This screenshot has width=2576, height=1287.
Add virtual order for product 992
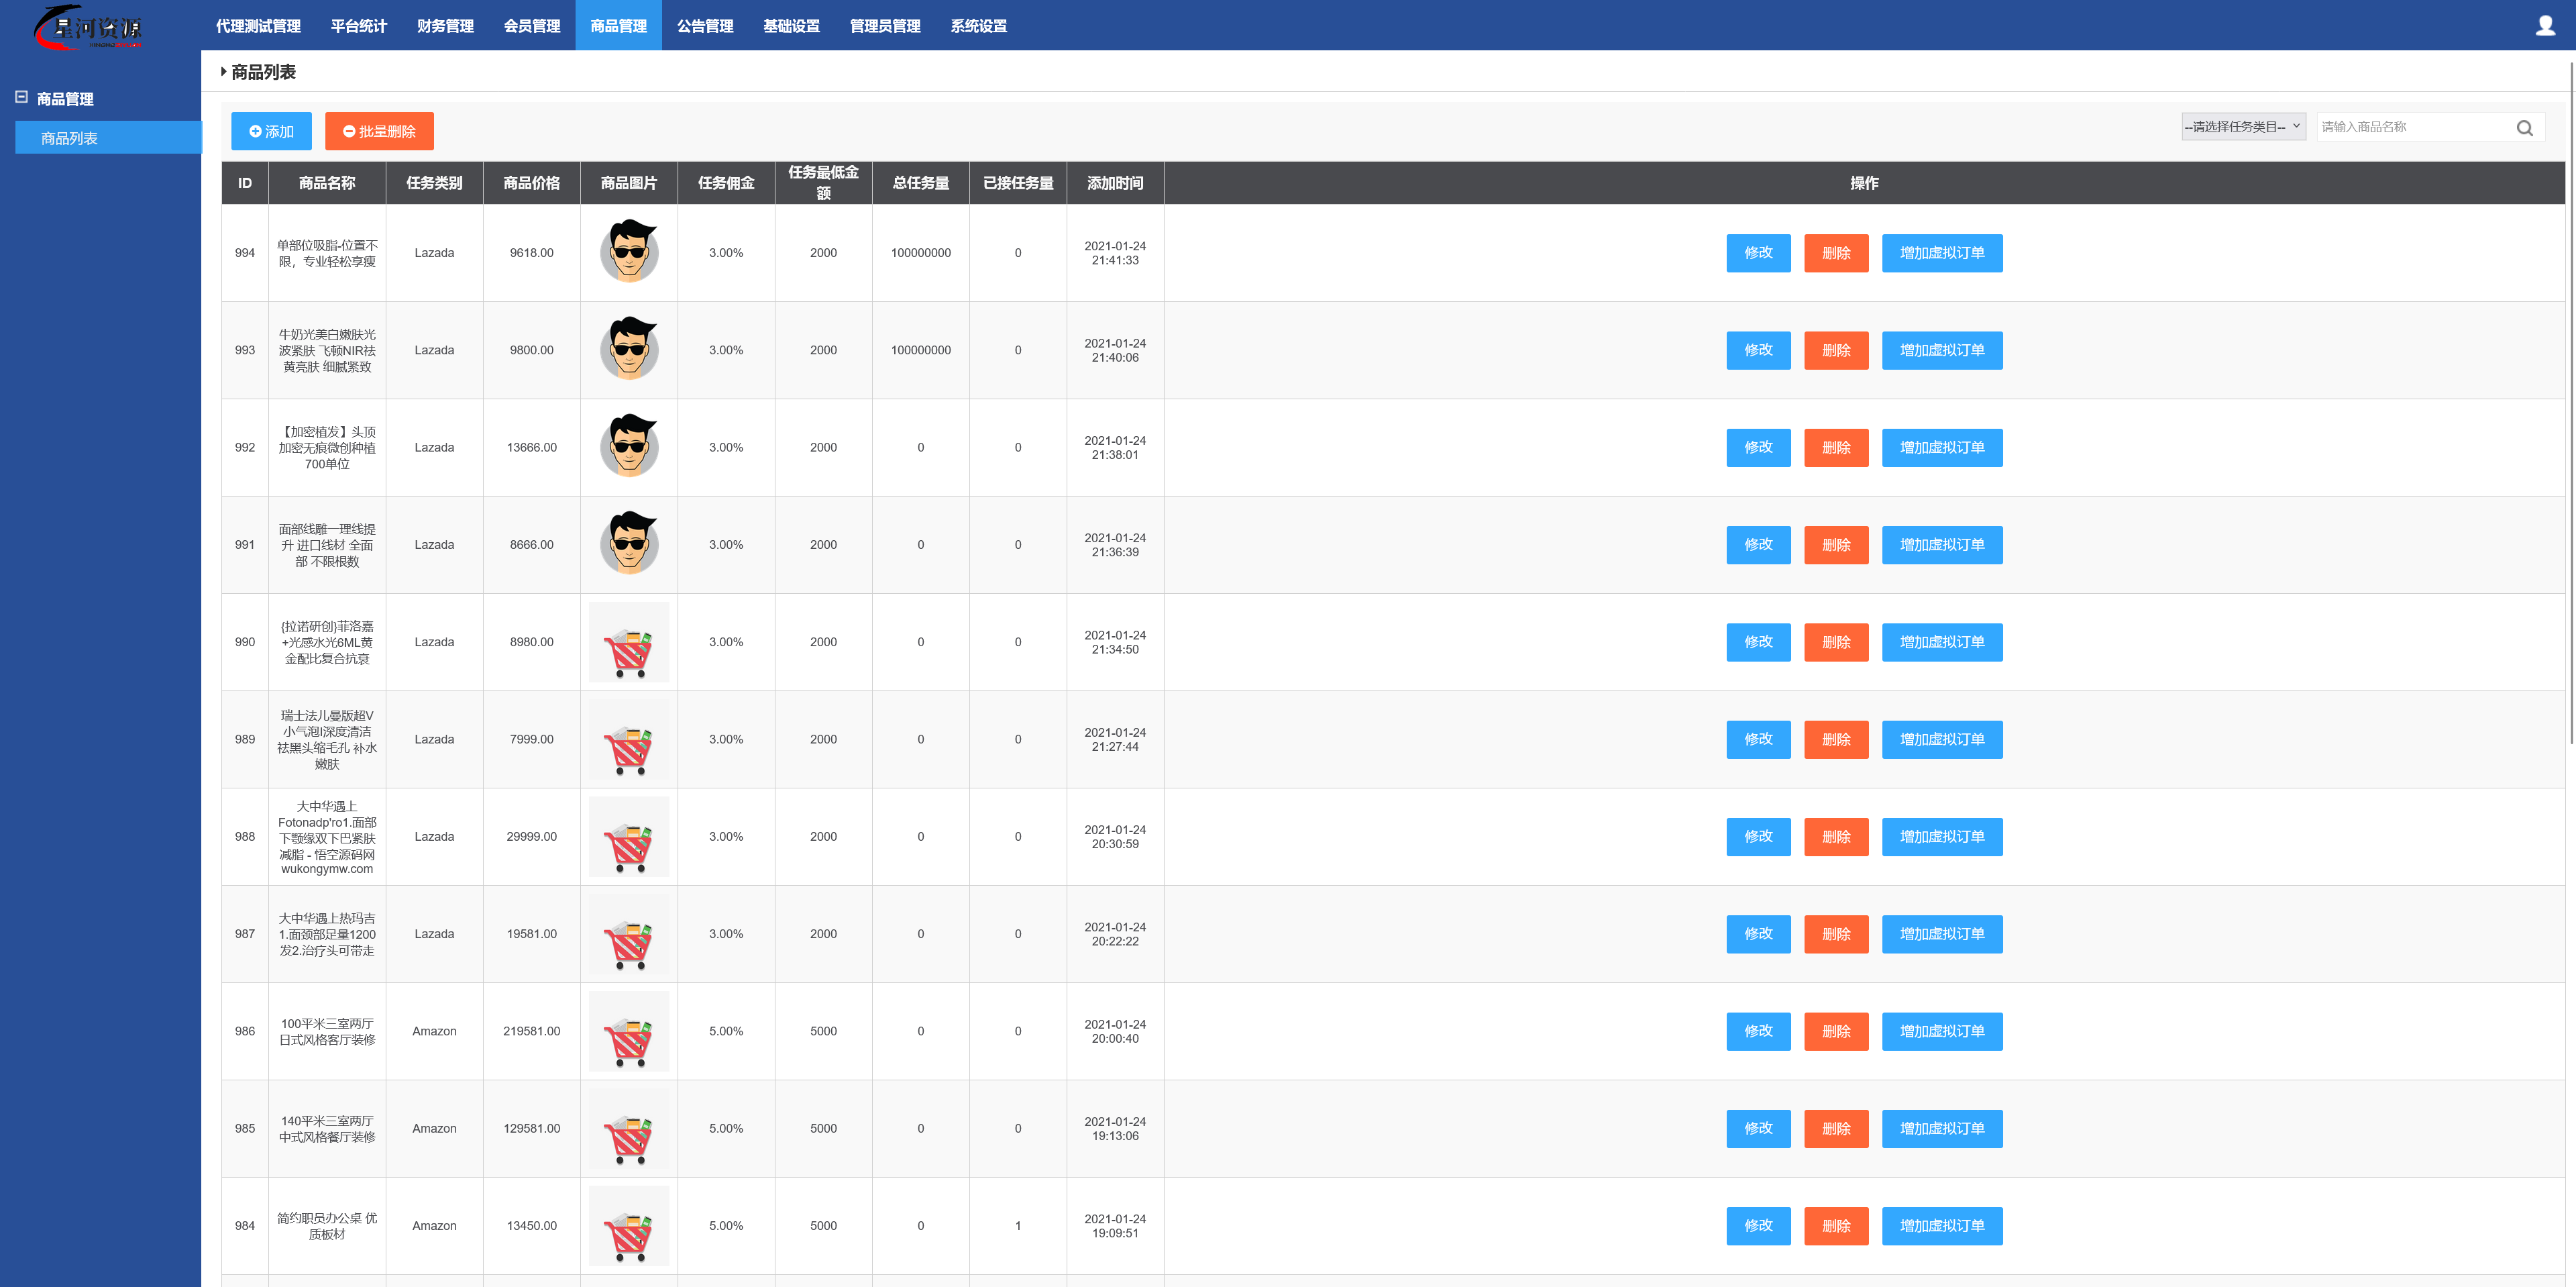coord(1942,447)
